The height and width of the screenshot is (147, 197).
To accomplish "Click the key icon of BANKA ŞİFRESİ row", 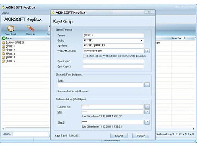I will pos(3,43).
